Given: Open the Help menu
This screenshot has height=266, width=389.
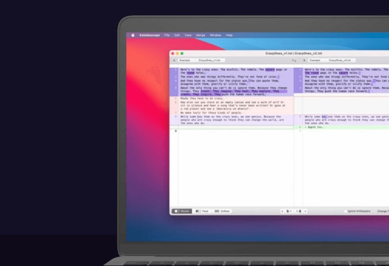Looking at the screenshot, I should pos(229,35).
